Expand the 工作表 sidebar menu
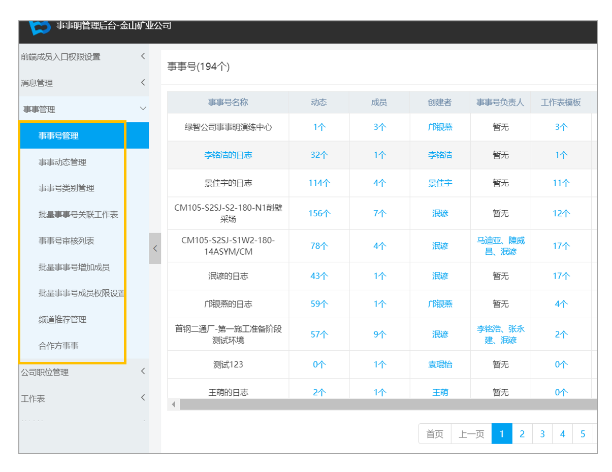 click(84, 398)
